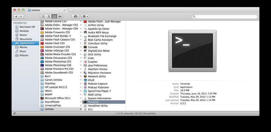Click the Java Preferences icon

(x=85, y=65)
